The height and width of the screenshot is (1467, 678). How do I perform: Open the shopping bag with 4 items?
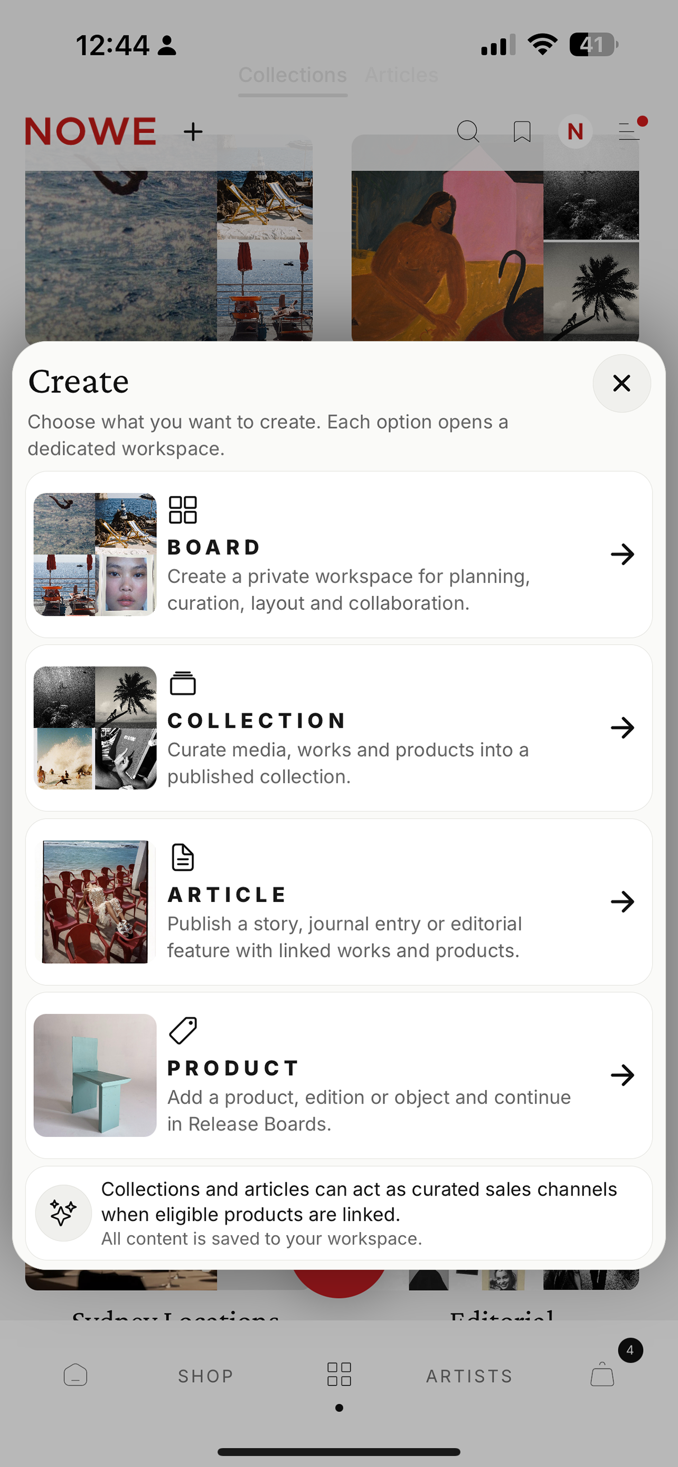pyautogui.click(x=602, y=1374)
